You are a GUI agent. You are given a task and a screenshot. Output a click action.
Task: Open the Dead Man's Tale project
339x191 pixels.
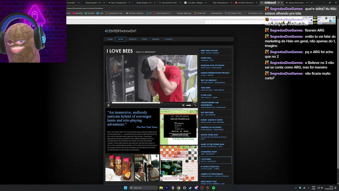pos(215,183)
